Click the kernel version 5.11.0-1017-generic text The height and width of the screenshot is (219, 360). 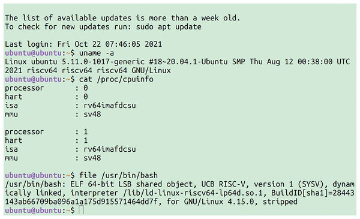click(103, 62)
